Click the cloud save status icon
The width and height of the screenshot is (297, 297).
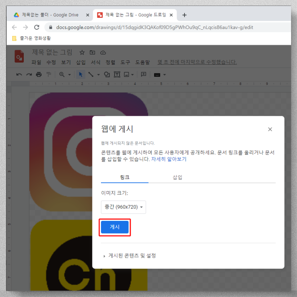pos(103,53)
